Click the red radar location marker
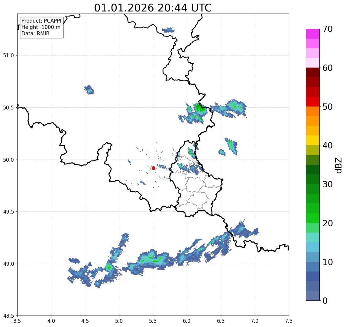 pyautogui.click(x=154, y=168)
